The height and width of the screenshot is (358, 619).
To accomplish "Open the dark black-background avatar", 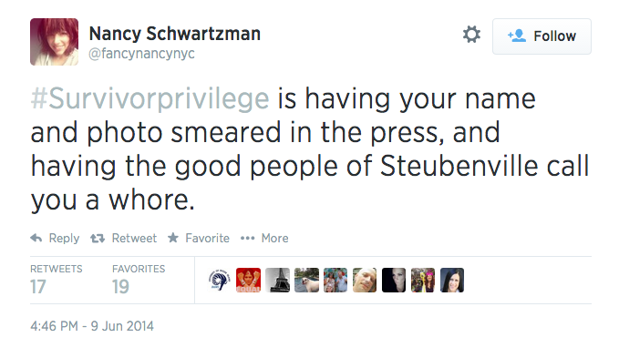I will pos(394,281).
